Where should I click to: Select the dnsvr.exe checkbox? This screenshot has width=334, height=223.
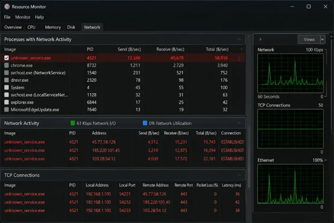[x=7, y=80]
